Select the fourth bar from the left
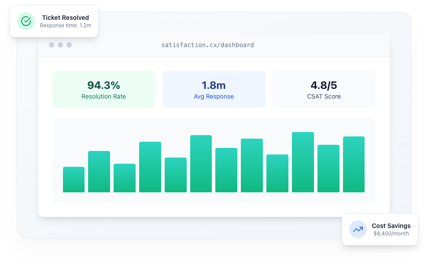Screen dimensions: 428x268 (150, 167)
